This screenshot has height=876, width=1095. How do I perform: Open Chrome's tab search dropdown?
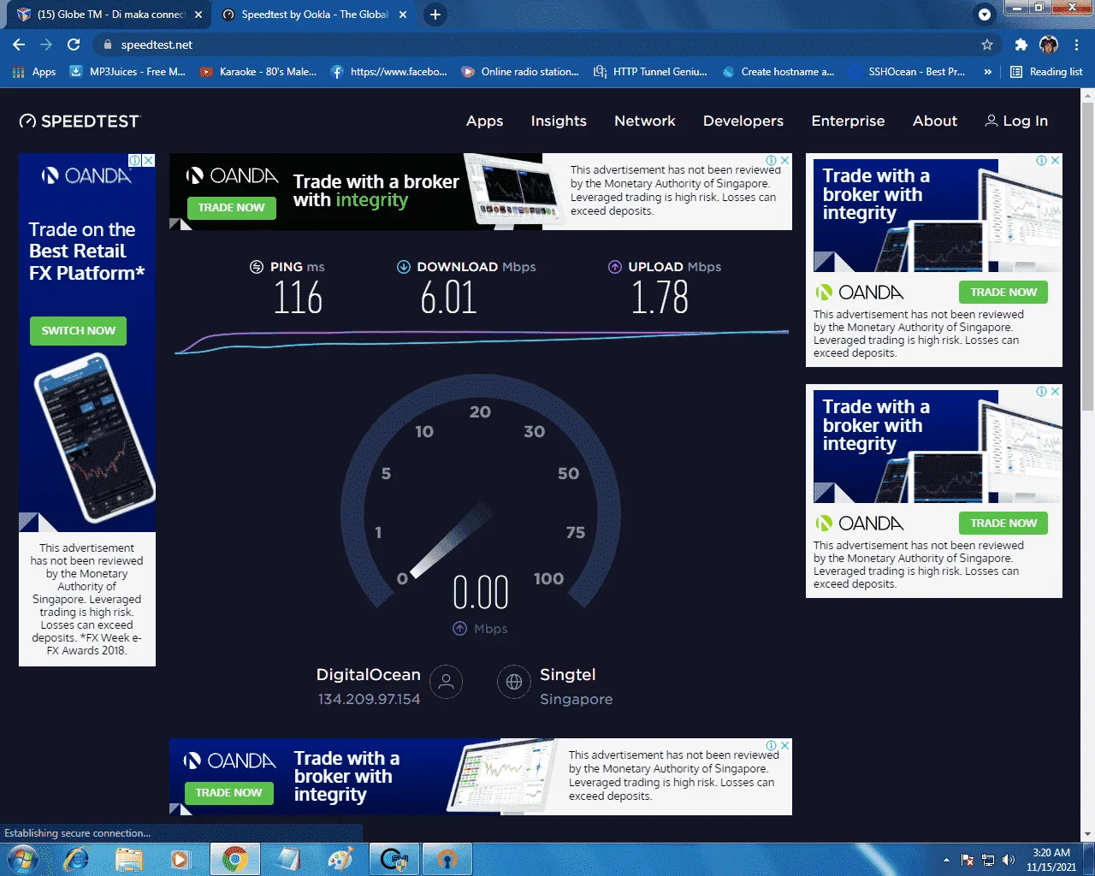(x=985, y=15)
